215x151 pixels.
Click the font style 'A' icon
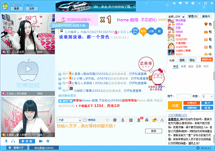[x=162, y=120]
